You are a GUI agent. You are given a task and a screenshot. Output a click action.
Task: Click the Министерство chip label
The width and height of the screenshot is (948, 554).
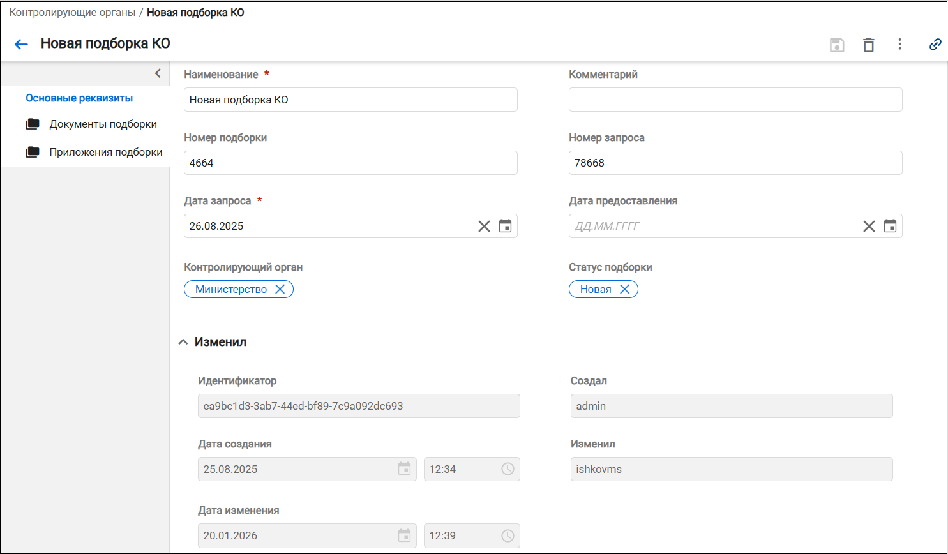(231, 289)
